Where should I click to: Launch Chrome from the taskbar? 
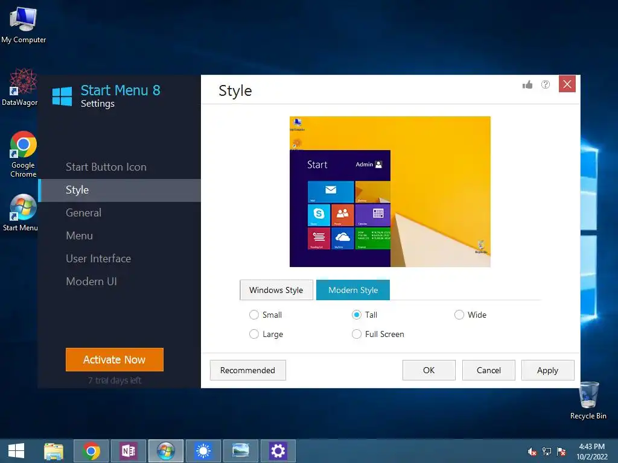91,451
